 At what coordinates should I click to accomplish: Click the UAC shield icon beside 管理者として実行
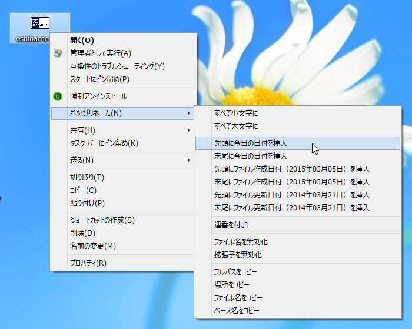[x=58, y=53]
